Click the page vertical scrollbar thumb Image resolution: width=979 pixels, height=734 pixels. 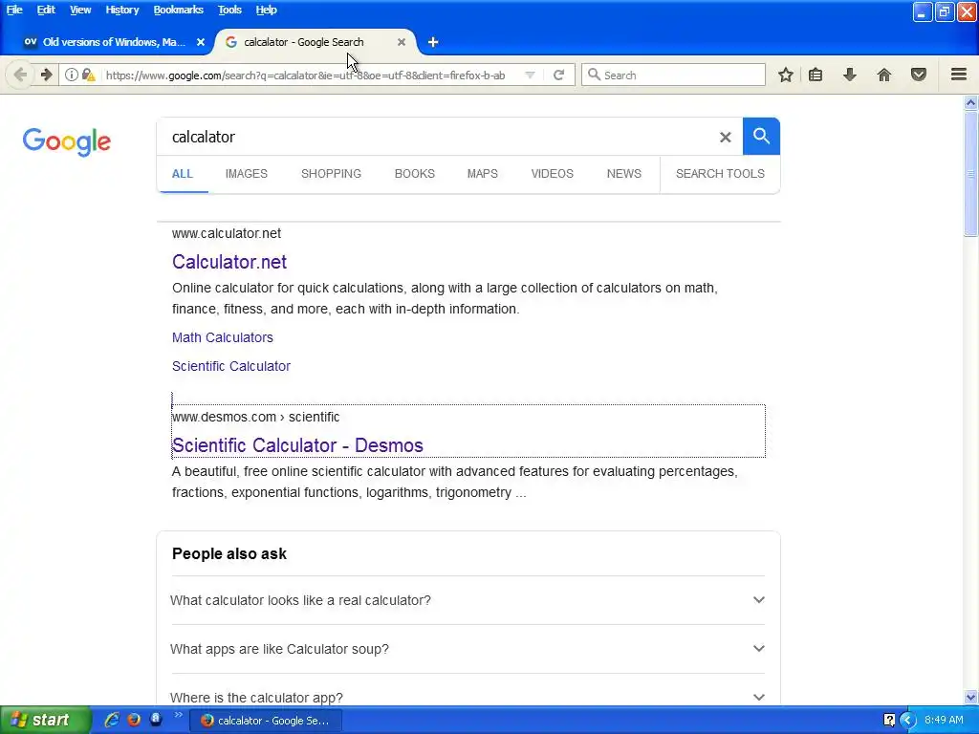pyautogui.click(x=971, y=175)
